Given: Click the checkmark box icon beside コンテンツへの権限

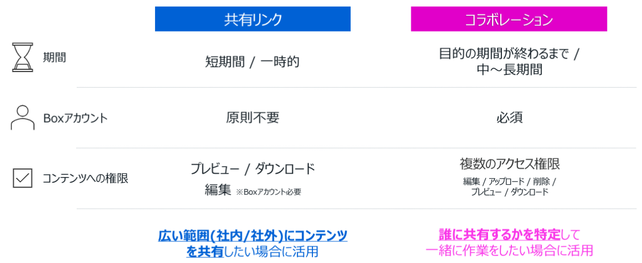Looking at the screenshot, I should click(x=23, y=179).
